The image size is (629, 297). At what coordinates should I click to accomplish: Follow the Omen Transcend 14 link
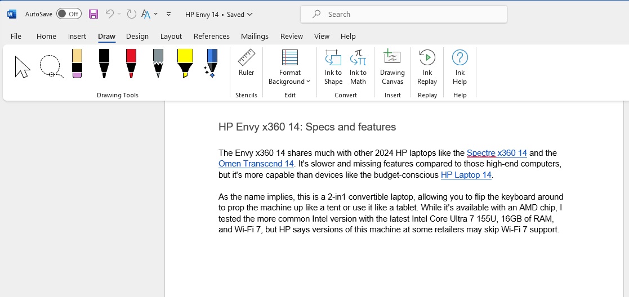[256, 164]
